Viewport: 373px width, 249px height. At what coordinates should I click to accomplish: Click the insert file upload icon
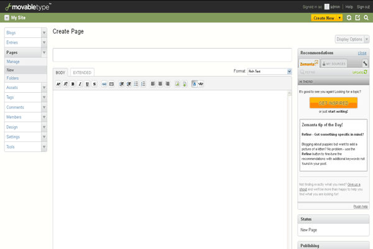pyautogui.click(x=185, y=84)
